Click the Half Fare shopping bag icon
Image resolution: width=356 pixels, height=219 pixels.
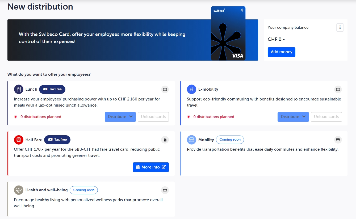point(165,140)
